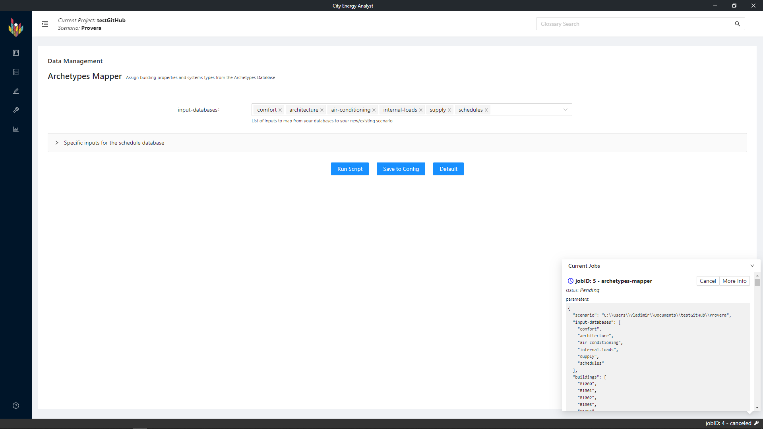Click the Current Jobs scroll up arrow

(757, 276)
